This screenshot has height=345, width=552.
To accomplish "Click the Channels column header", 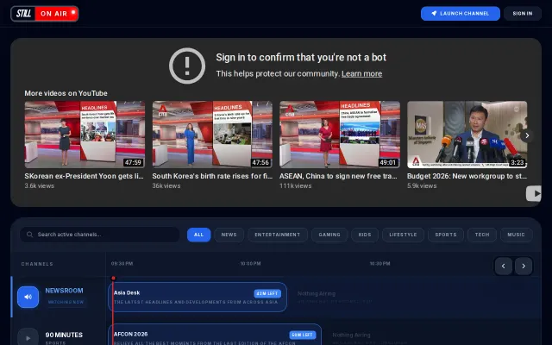I will tap(37, 264).
